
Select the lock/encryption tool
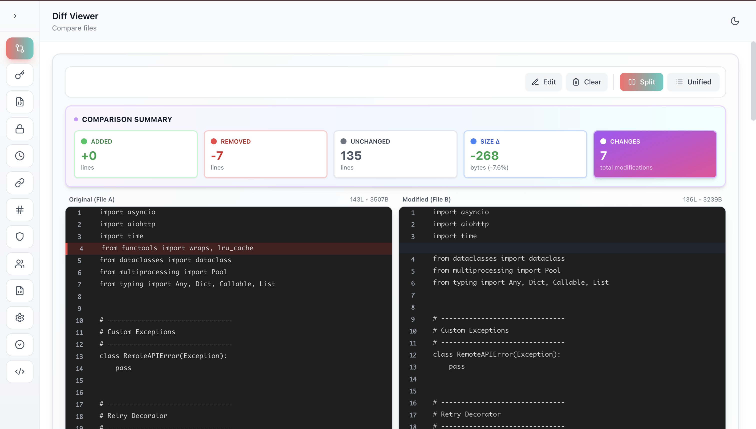(19, 129)
